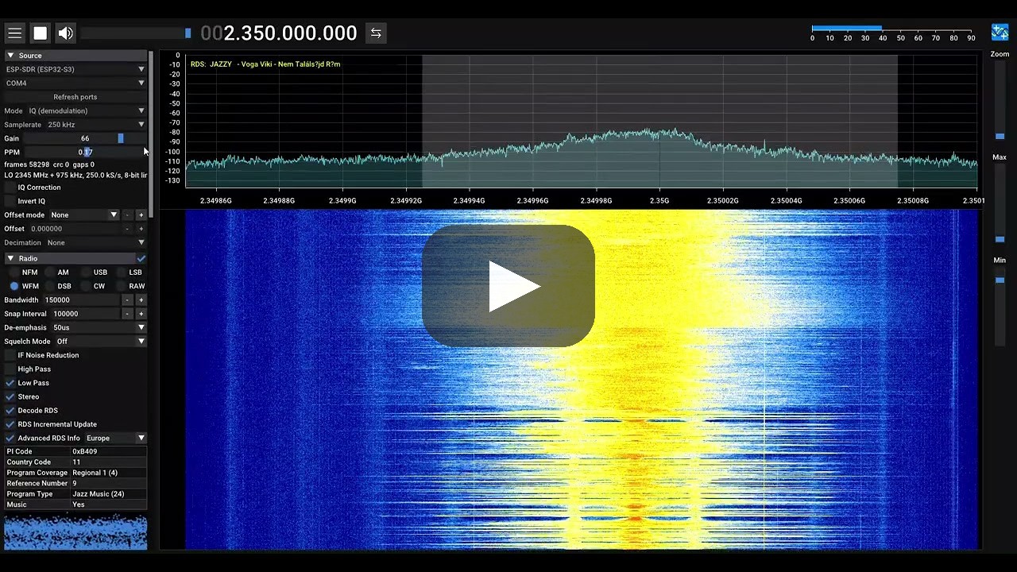The width and height of the screenshot is (1017, 572).
Task: Play the video with center play button
Action: click(x=508, y=286)
